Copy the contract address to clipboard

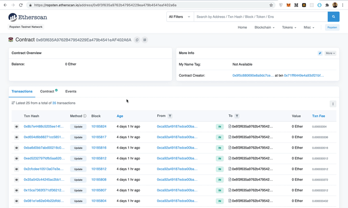pyautogui.click(x=137, y=40)
